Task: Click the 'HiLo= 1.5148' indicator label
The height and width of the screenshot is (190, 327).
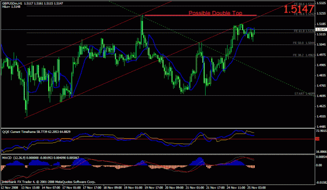Action: [x=12, y=7]
